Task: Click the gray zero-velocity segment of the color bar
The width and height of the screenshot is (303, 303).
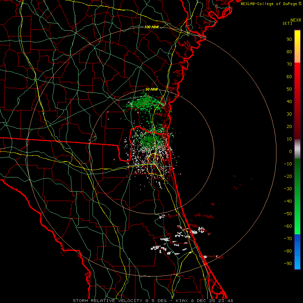Action: point(297,149)
